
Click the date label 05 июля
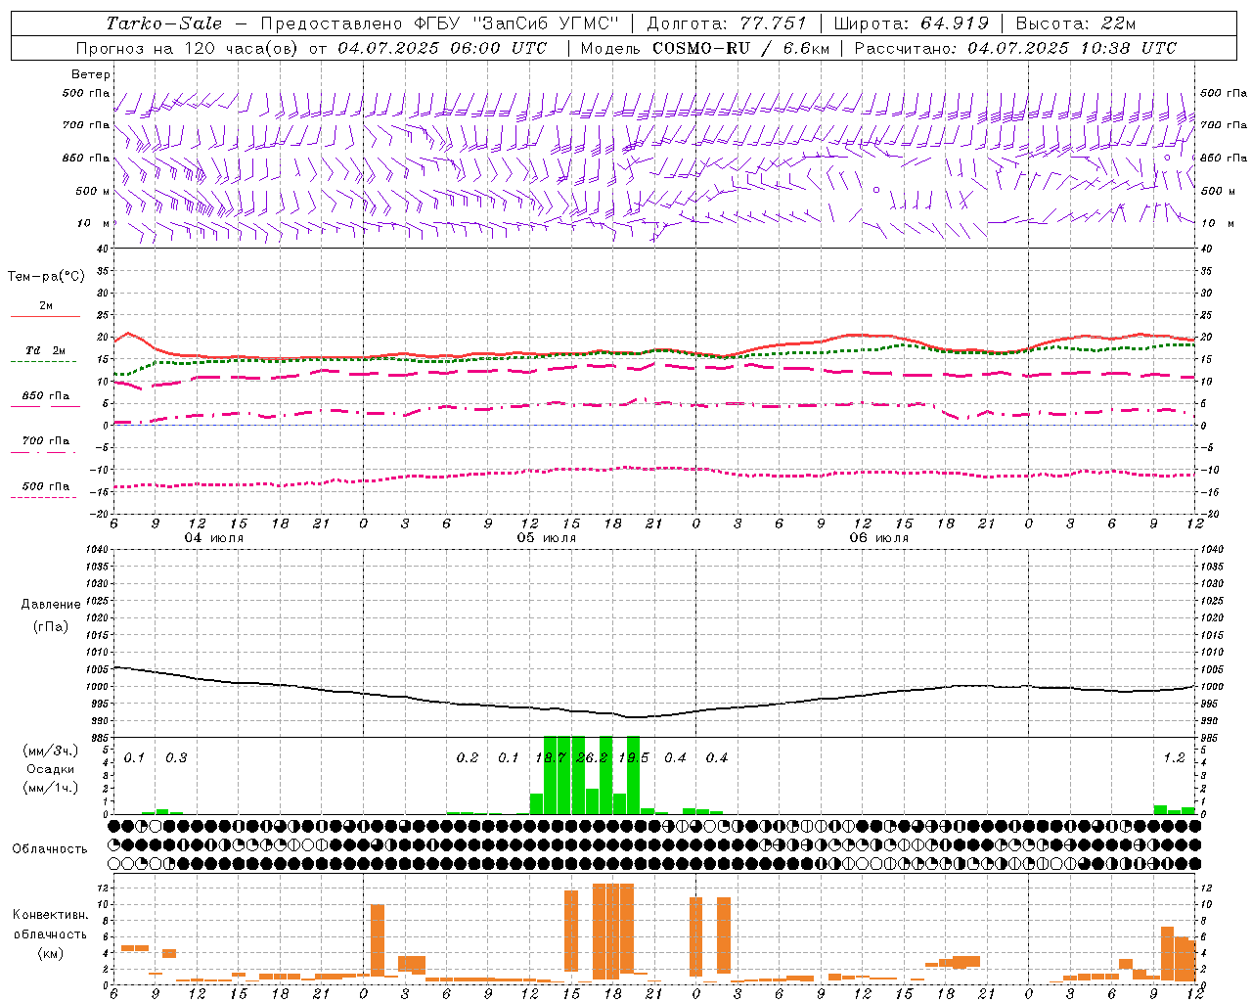(547, 538)
